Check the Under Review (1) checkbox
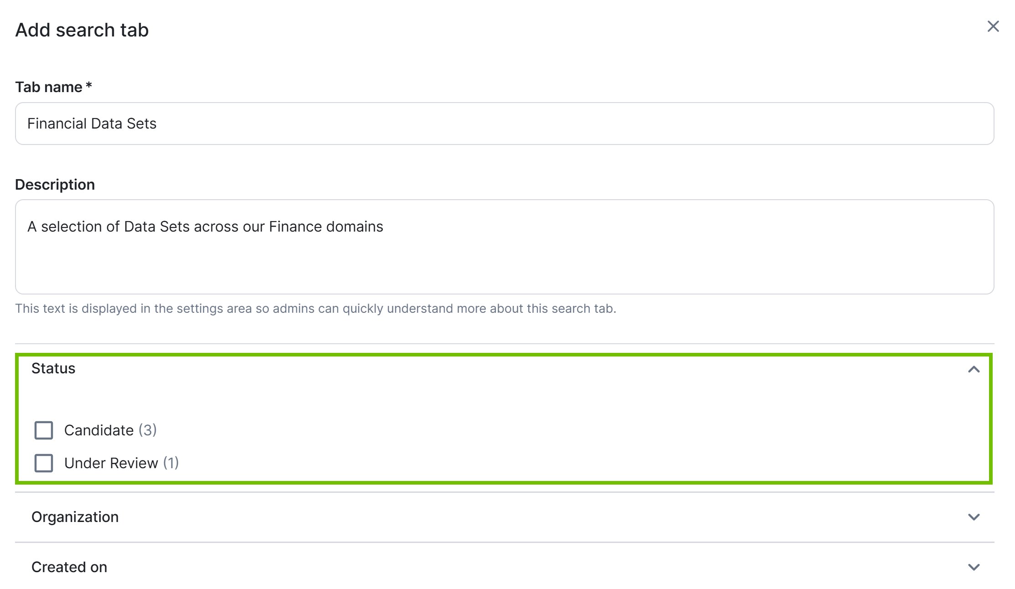This screenshot has width=1015, height=589. (x=43, y=463)
